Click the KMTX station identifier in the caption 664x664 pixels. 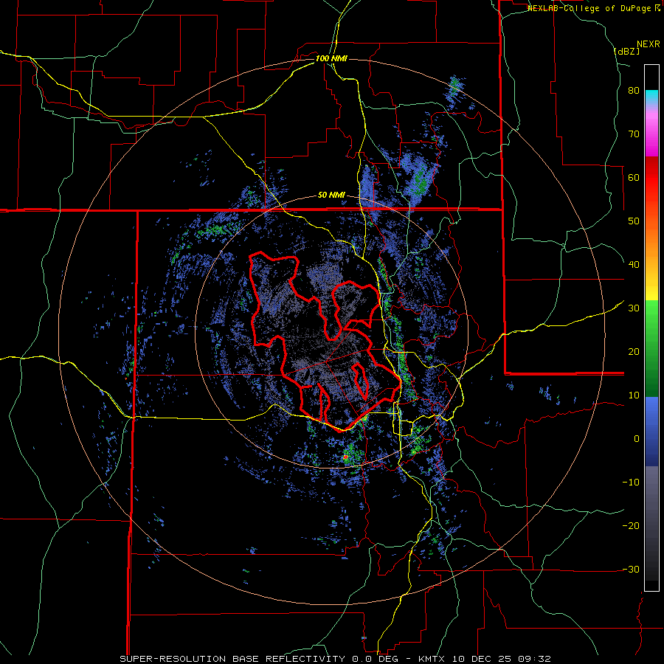[432, 659]
